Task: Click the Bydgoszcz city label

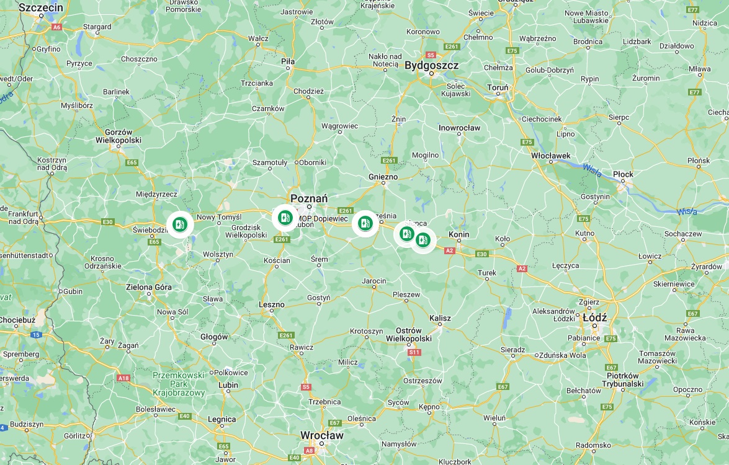Action: (431, 66)
